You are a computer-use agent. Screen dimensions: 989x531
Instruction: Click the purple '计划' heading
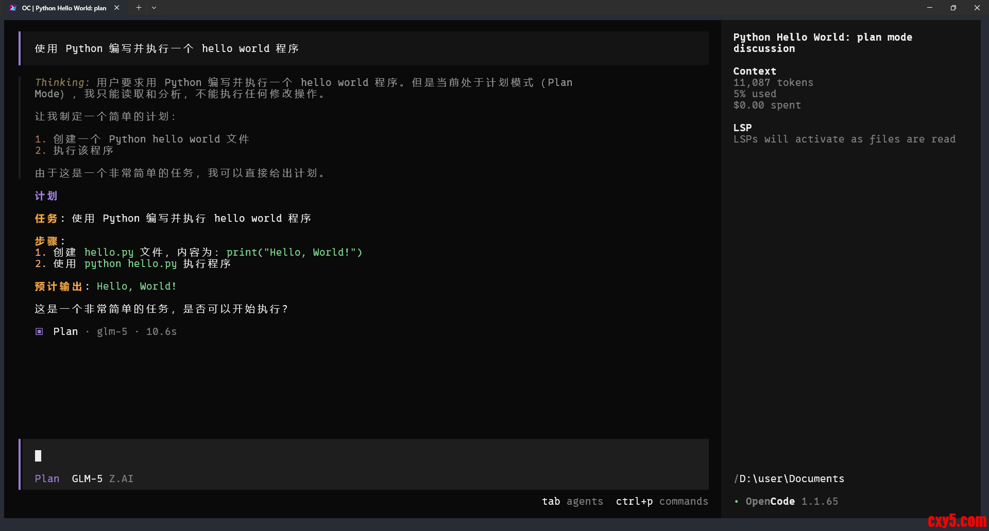pos(46,196)
